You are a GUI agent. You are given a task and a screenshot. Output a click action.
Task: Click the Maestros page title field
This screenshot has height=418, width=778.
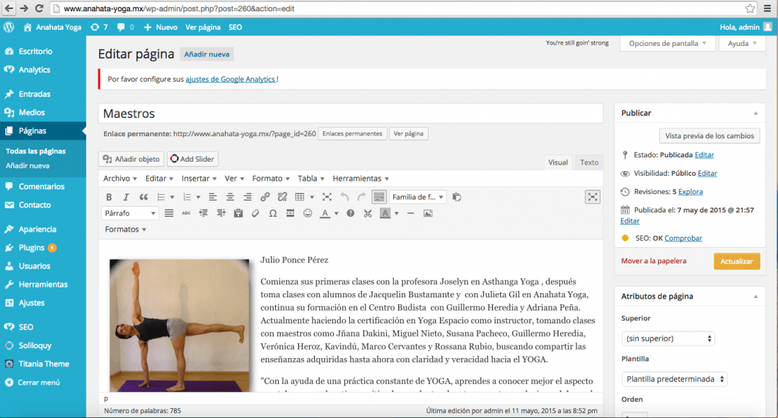pyautogui.click(x=351, y=114)
